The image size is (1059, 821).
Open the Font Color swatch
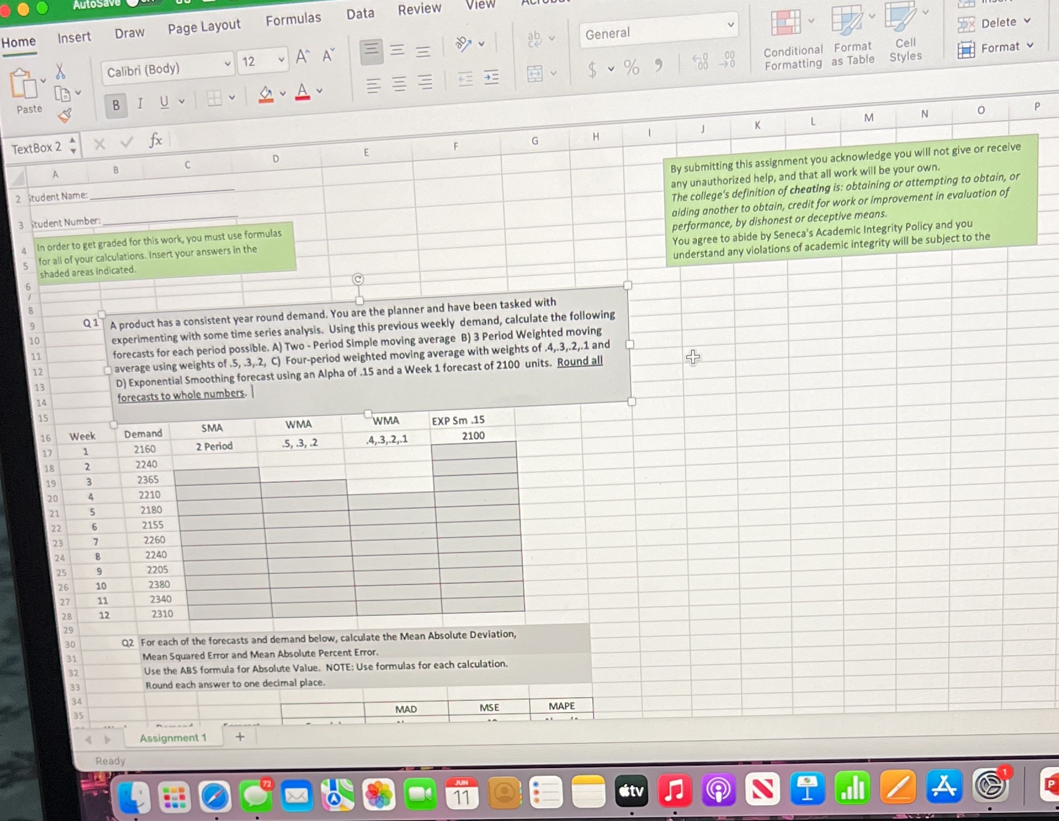(x=302, y=91)
